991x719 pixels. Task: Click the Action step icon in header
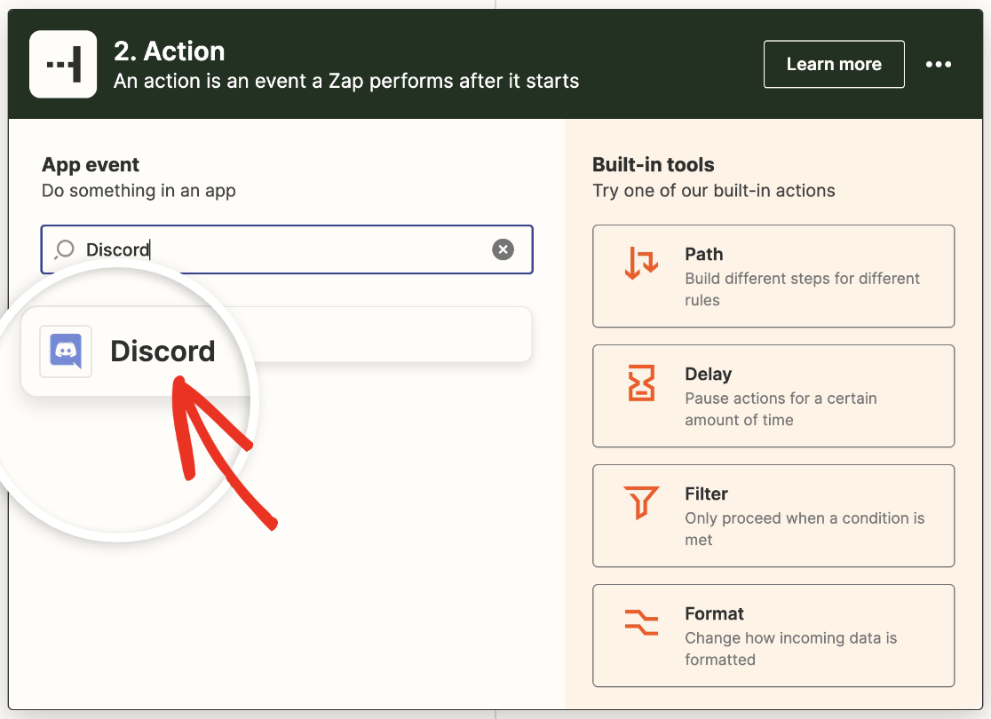pos(63,65)
